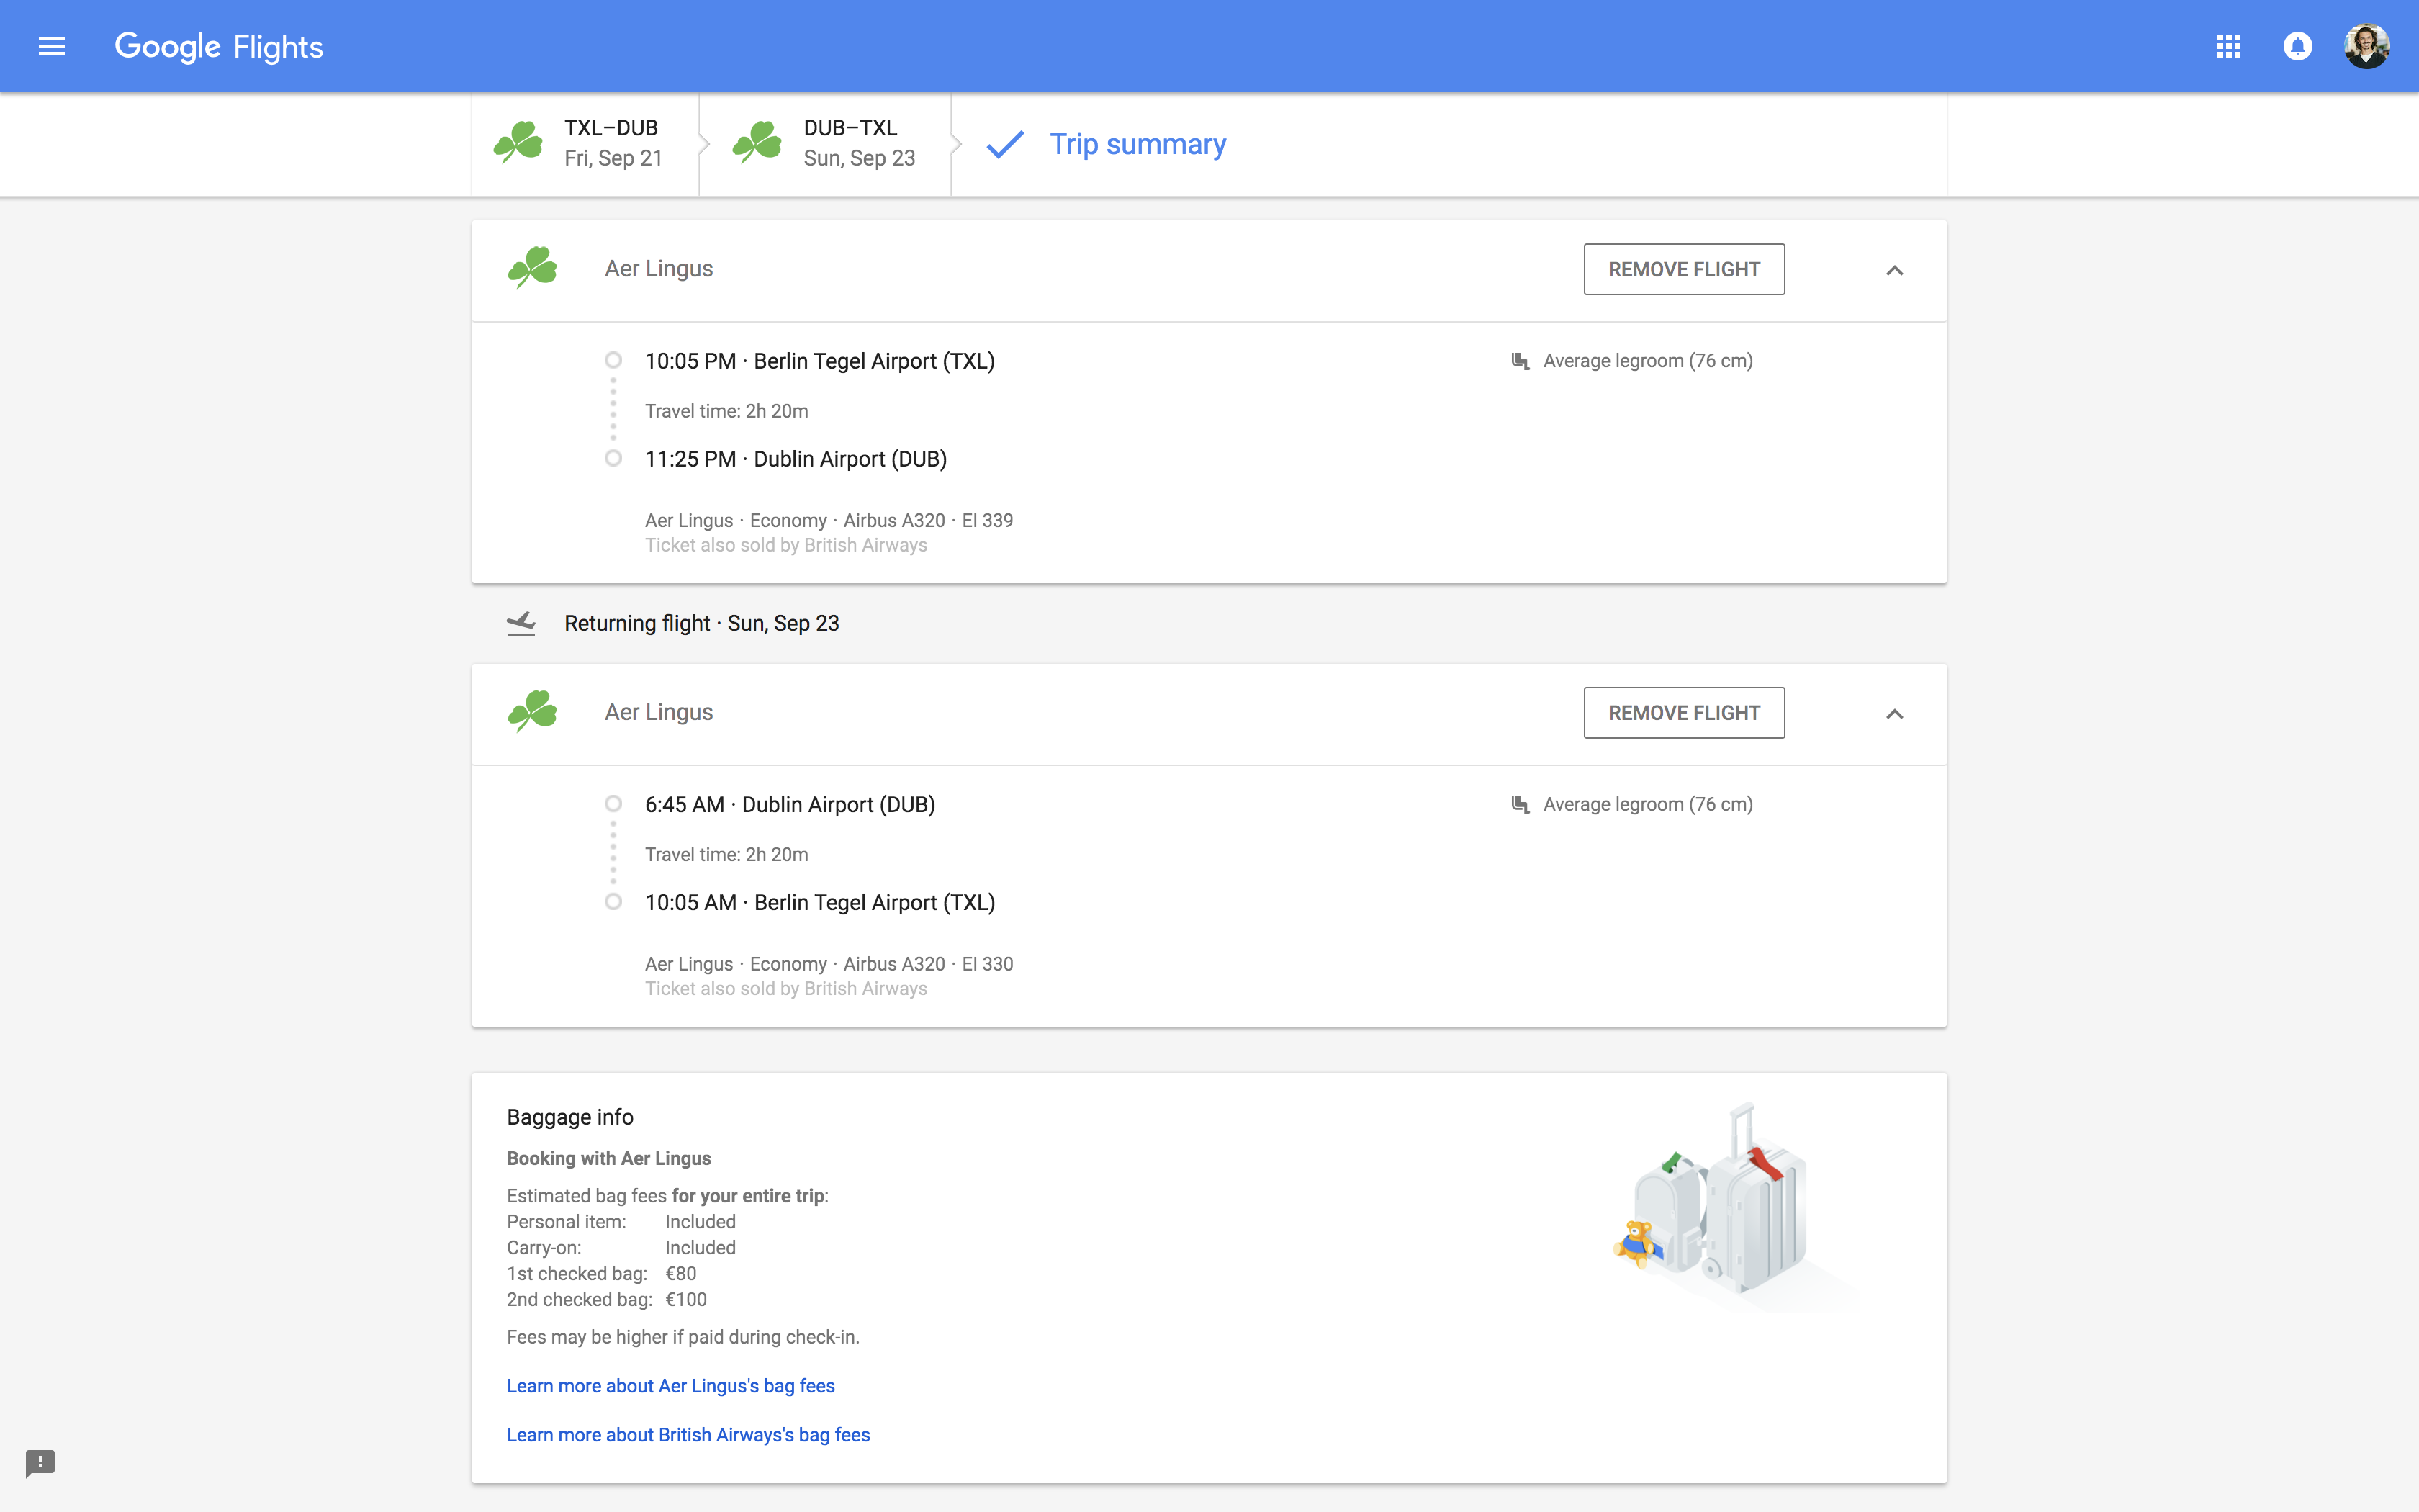2419x1512 pixels.
Task: Open the navigation hamburger menu
Action: tap(50, 45)
